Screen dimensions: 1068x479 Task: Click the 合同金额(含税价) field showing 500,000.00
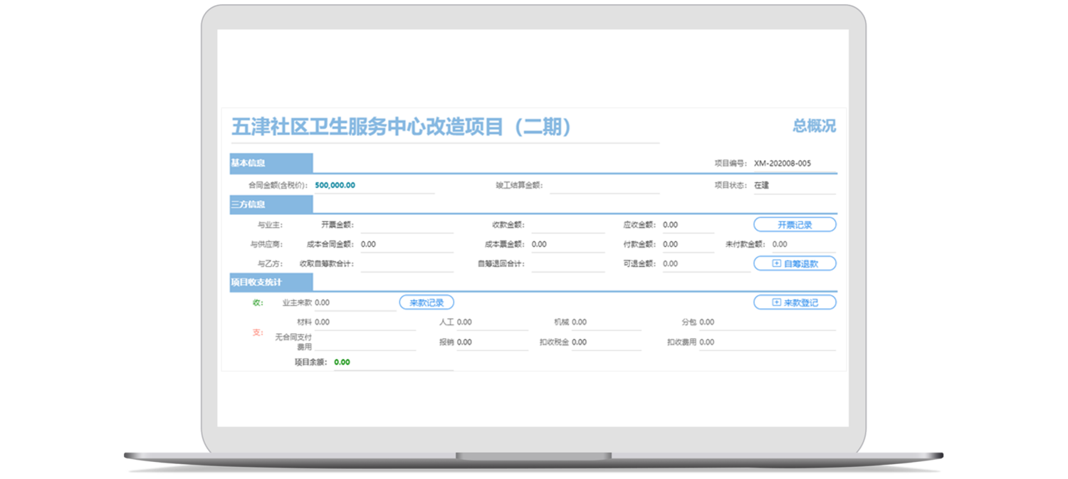[373, 185]
